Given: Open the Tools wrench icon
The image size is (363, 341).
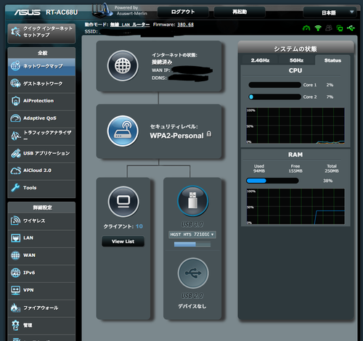Looking at the screenshot, I should point(15,188).
